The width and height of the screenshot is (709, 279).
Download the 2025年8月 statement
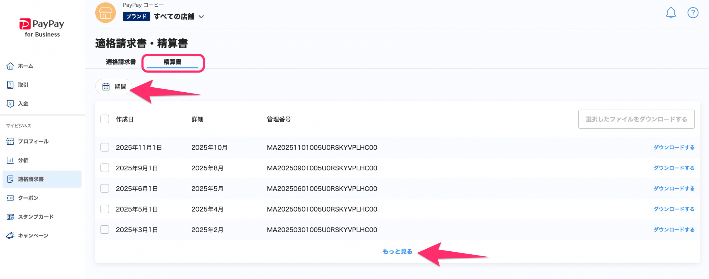(674, 168)
